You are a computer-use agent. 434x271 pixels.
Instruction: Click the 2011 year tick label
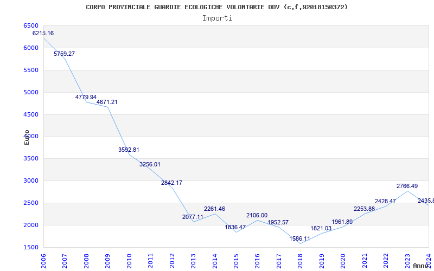click(x=150, y=261)
